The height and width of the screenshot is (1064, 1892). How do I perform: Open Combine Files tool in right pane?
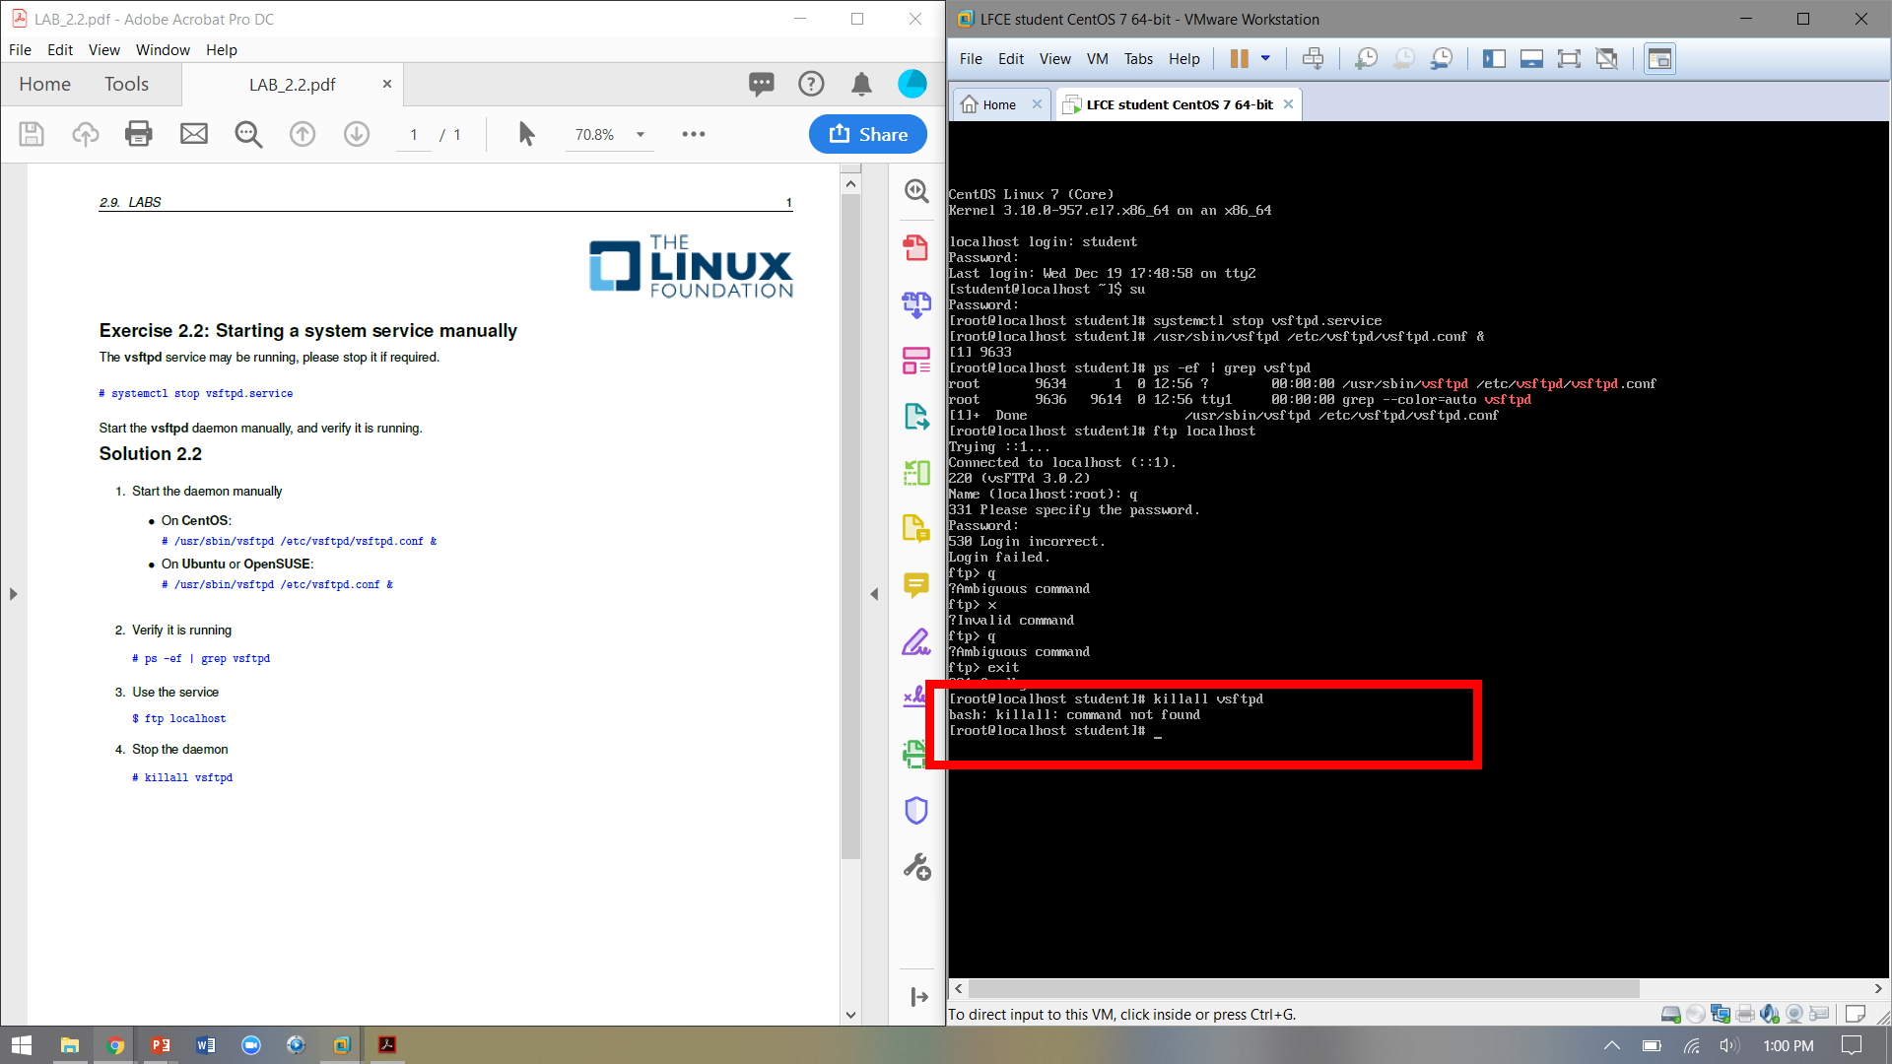tap(916, 303)
